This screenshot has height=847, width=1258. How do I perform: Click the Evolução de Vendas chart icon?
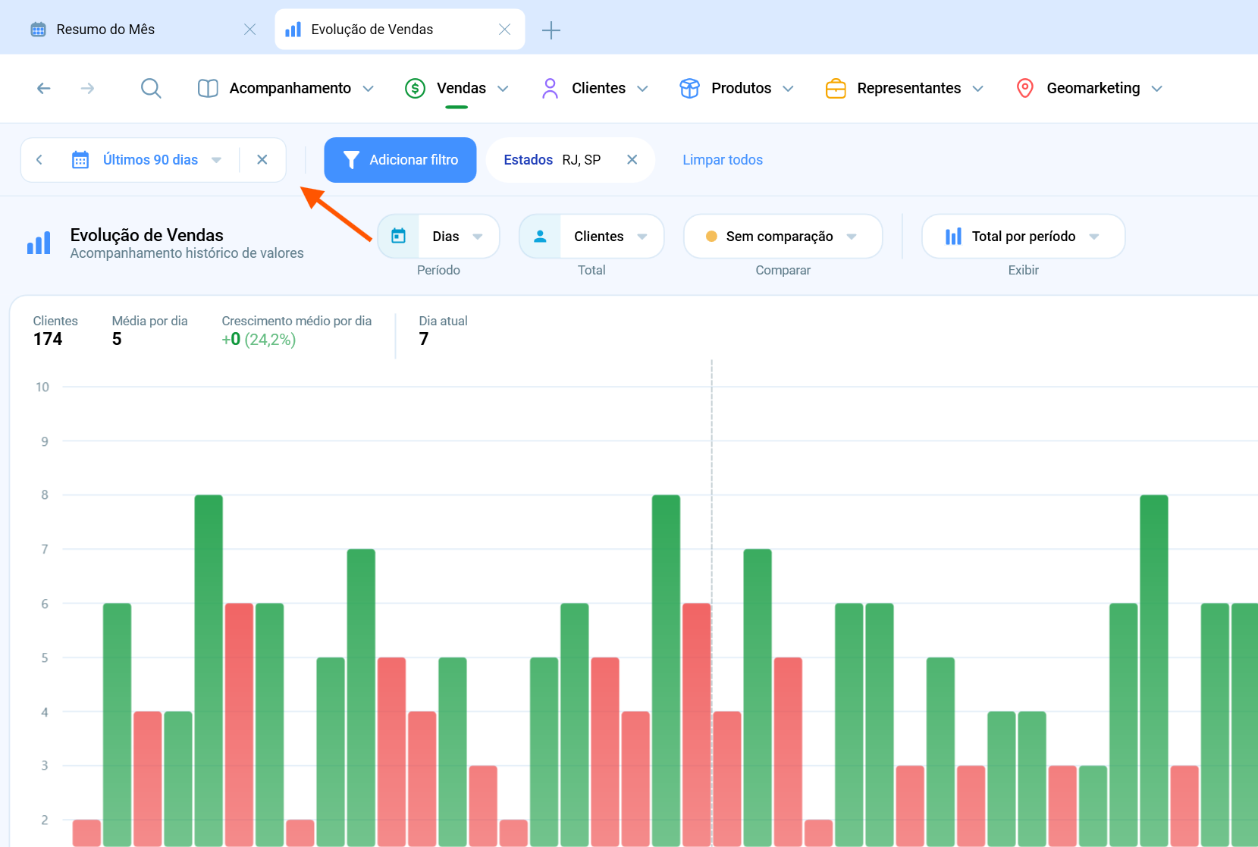[x=39, y=243]
